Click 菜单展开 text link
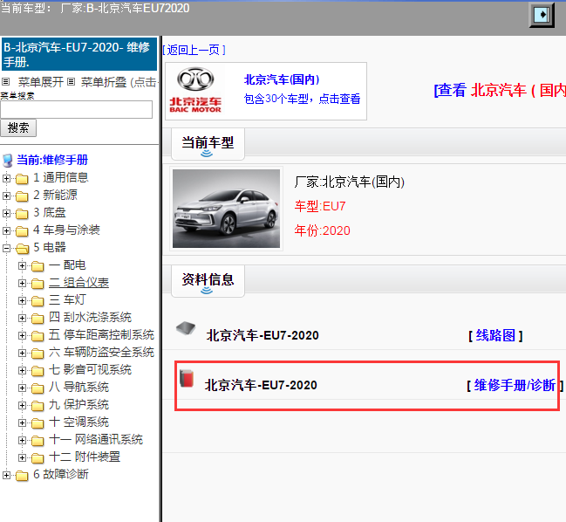This screenshot has width=566, height=522. click(41, 82)
